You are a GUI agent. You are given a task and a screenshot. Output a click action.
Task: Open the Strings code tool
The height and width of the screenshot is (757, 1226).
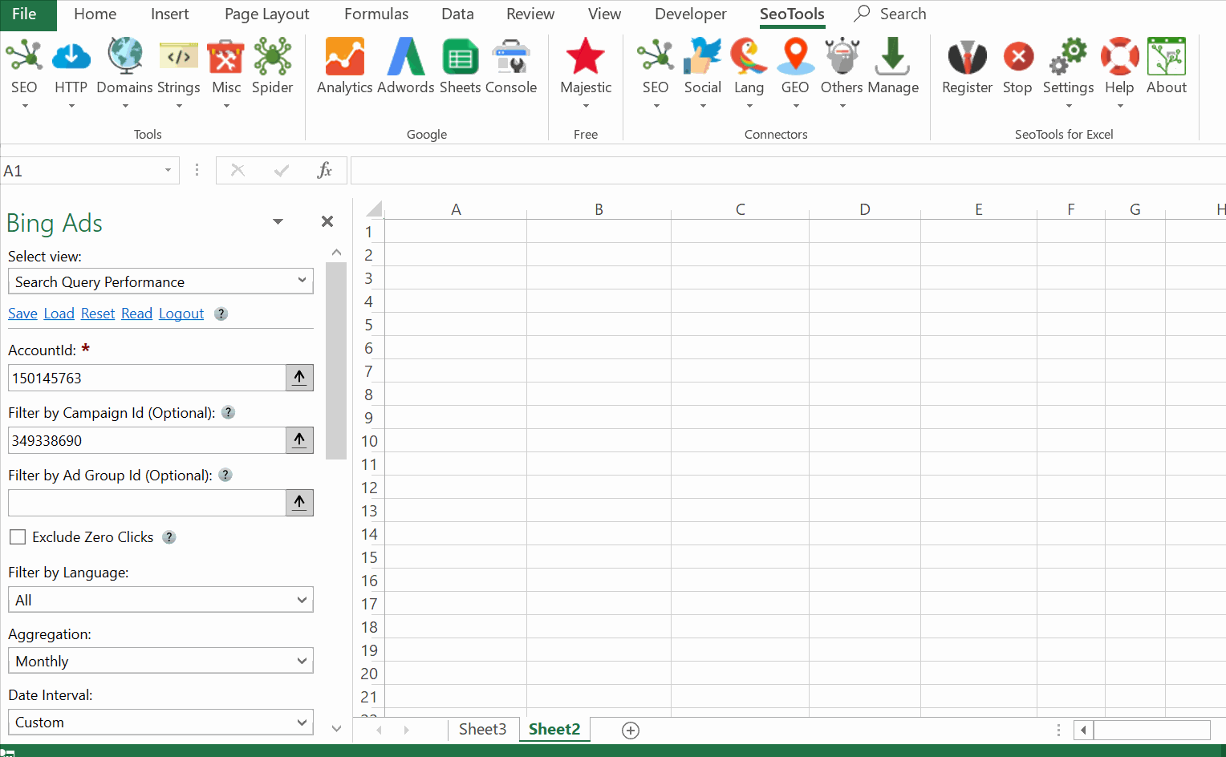[179, 56]
